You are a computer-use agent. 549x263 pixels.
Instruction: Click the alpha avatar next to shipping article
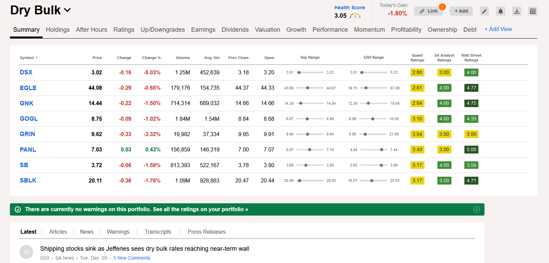(26, 252)
